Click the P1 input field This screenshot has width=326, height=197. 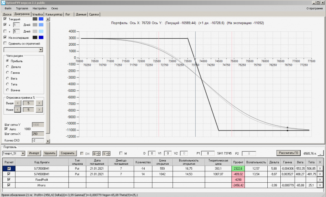[x=208, y=153]
